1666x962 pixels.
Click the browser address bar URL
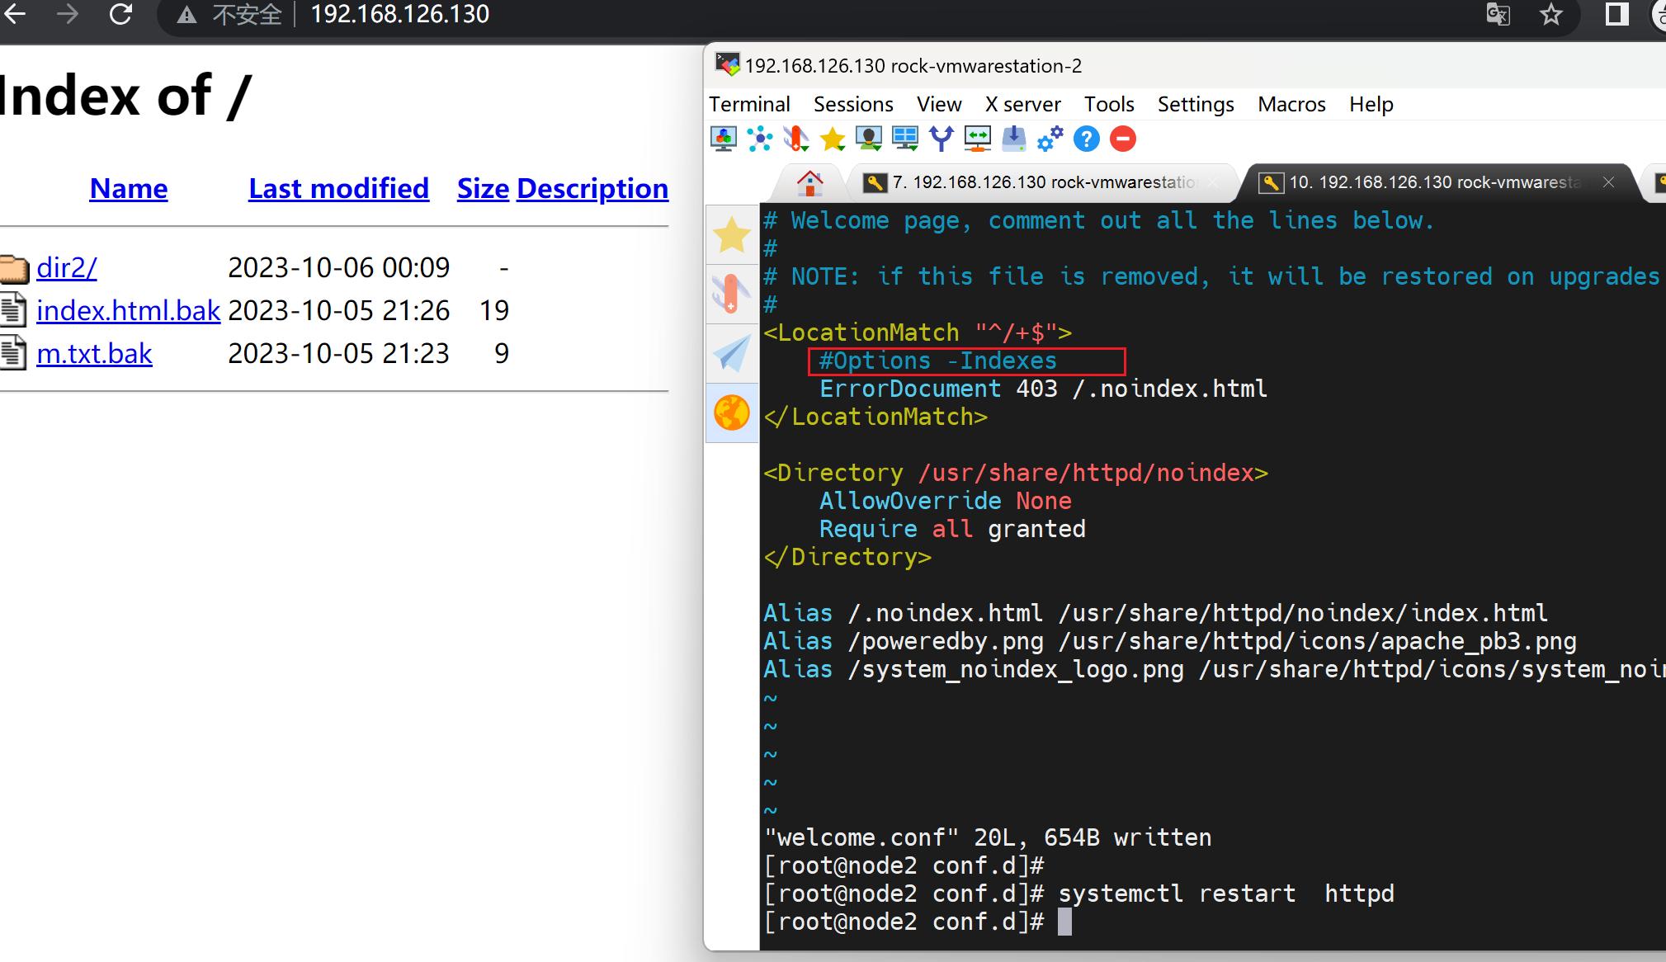(x=399, y=14)
